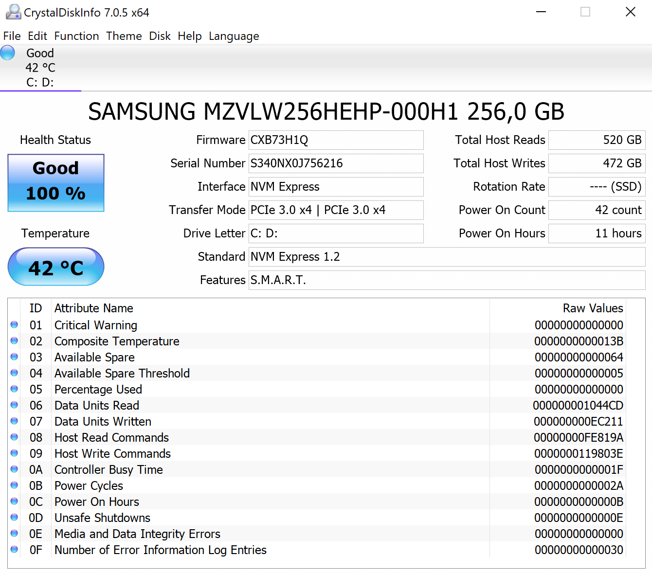Click the Firmware field showing CXB73H1Q
The height and width of the screenshot is (574, 652).
(336, 140)
